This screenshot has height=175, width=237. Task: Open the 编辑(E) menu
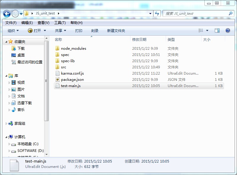[x=27, y=23]
